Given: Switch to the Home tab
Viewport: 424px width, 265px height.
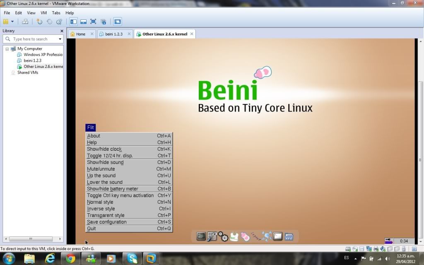Looking at the screenshot, I should coord(81,34).
